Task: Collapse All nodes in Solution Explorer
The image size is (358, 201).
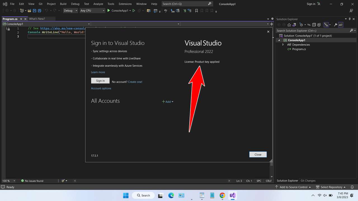Action: point(314,25)
